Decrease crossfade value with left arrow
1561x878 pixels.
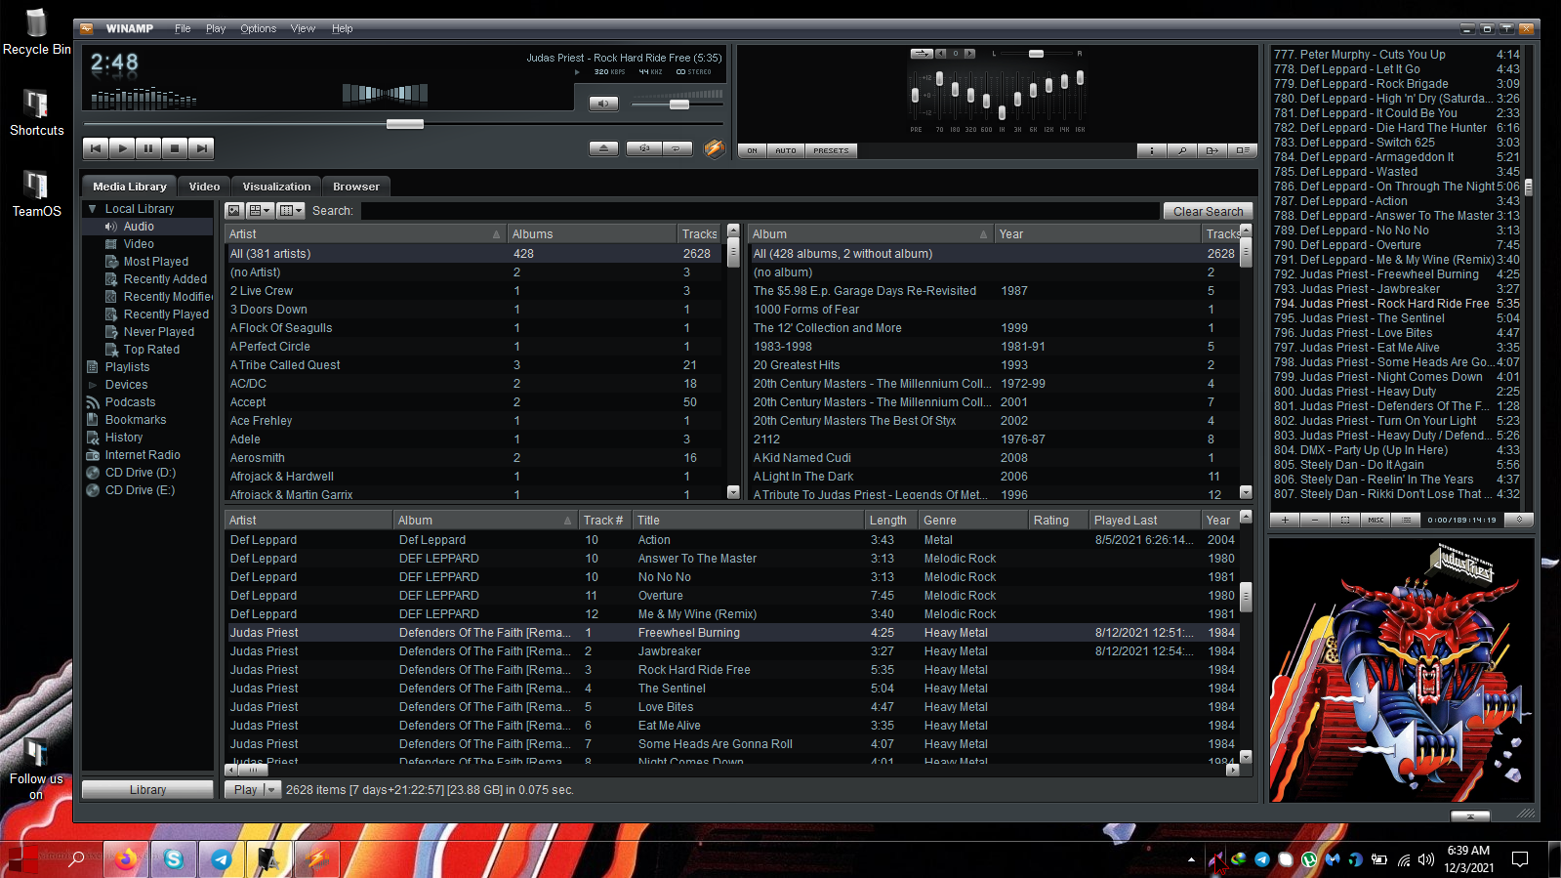[x=941, y=54]
